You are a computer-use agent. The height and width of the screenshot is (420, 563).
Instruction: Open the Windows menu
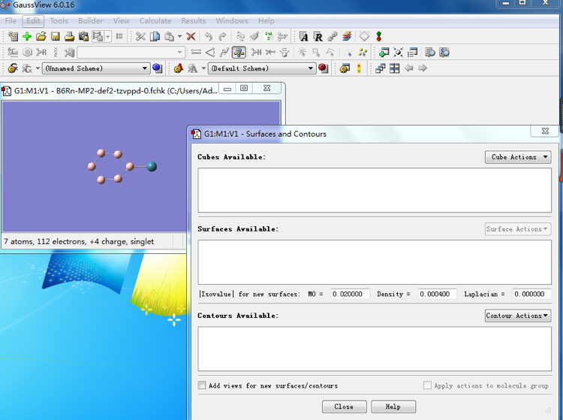(232, 21)
